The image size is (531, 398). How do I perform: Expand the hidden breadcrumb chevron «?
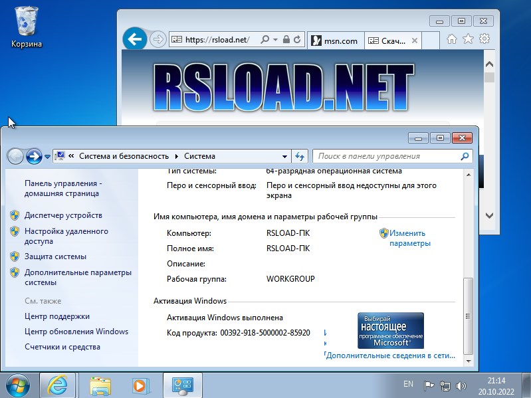pos(71,156)
